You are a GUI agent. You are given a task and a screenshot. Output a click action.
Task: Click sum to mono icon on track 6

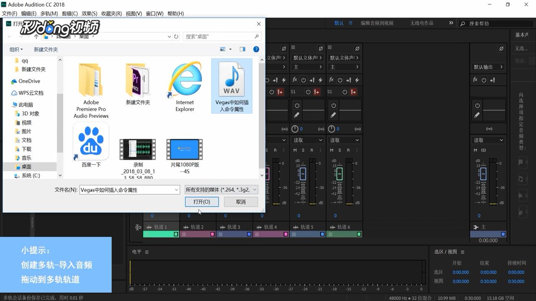click(x=358, y=129)
